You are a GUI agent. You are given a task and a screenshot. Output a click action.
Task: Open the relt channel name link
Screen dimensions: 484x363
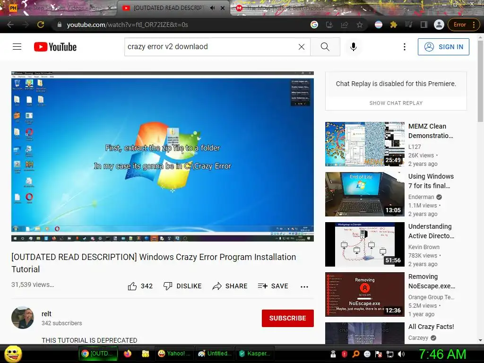tap(46, 314)
